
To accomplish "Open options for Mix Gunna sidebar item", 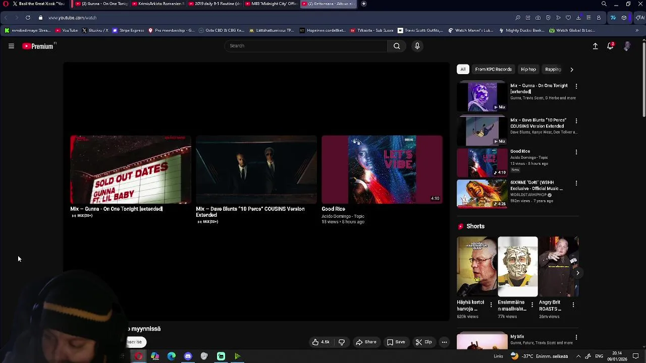I will [576, 86].
